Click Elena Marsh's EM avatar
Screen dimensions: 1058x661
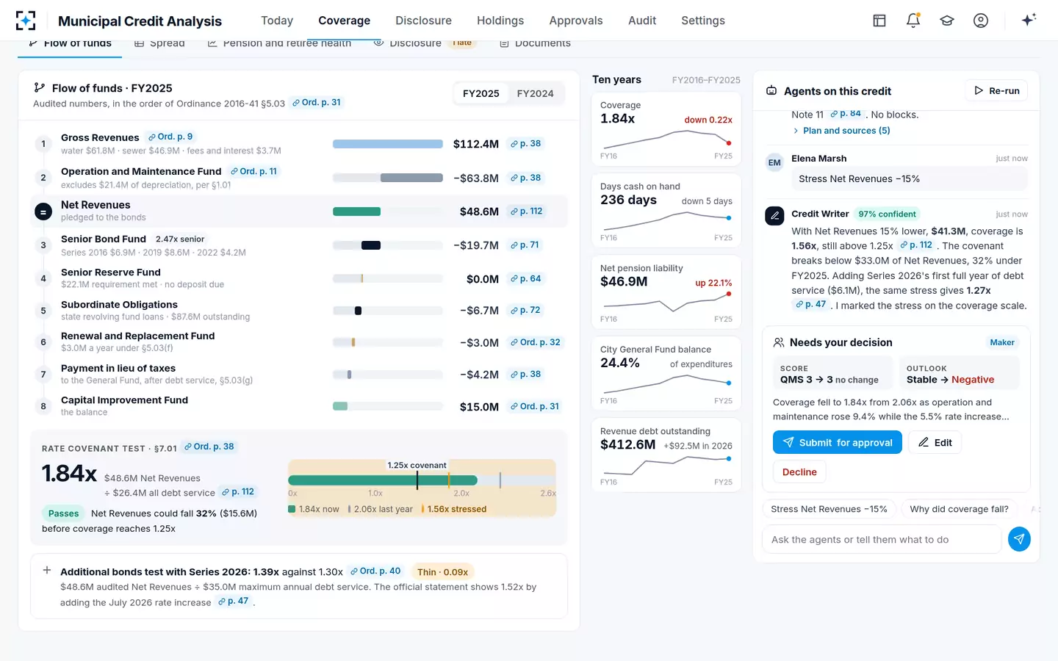(x=774, y=162)
